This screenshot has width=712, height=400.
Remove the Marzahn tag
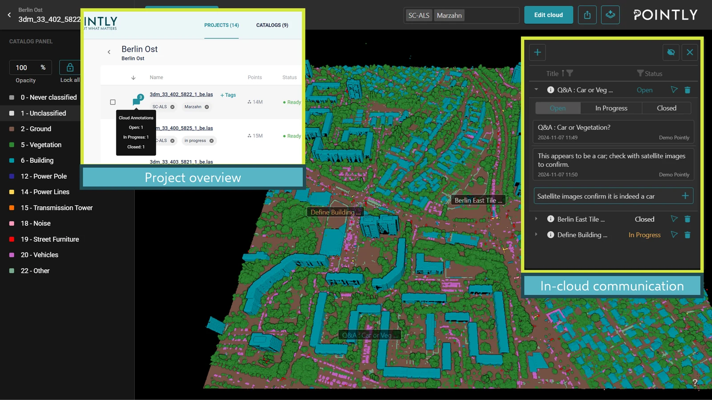point(207,107)
